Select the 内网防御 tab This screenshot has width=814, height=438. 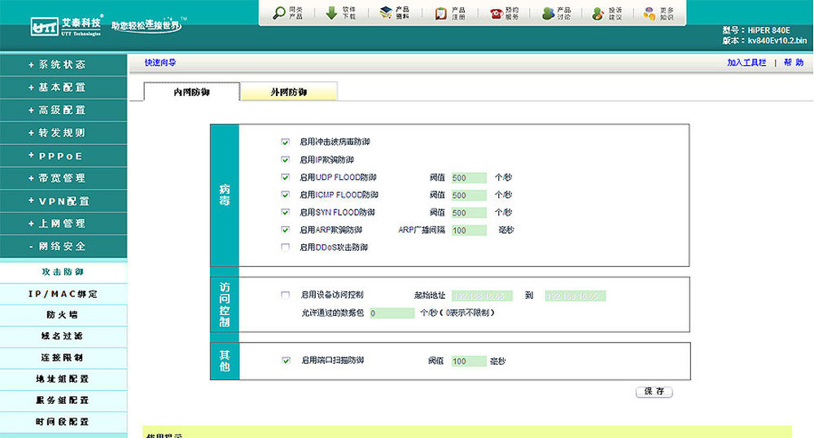191,93
